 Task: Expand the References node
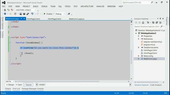(139, 39)
